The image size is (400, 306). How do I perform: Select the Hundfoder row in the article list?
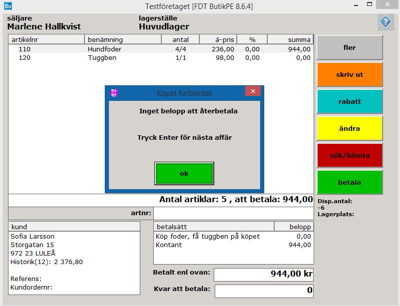161,49
